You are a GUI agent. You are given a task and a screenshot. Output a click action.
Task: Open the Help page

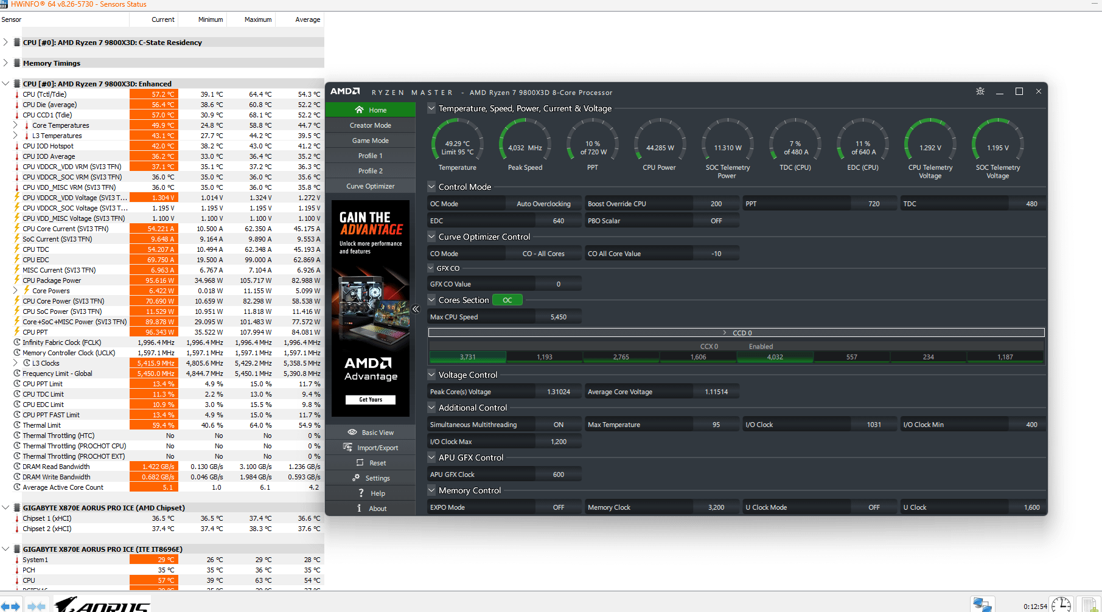371,493
